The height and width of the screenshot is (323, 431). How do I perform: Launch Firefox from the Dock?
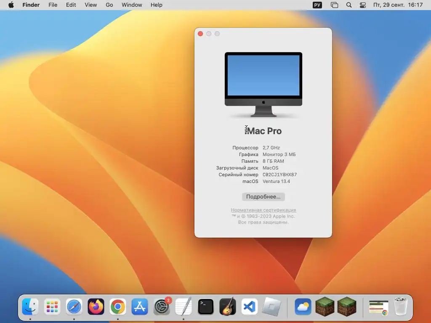(x=96, y=307)
